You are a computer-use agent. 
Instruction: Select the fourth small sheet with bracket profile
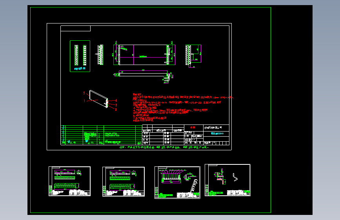[228, 180]
